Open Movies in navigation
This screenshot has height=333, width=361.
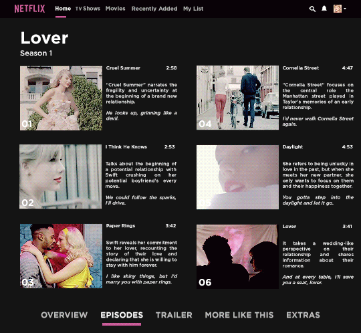pos(116,9)
